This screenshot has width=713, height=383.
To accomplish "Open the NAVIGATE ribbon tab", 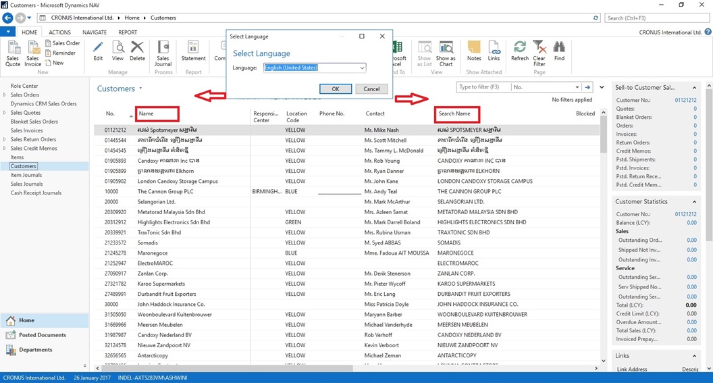I will pos(95,32).
